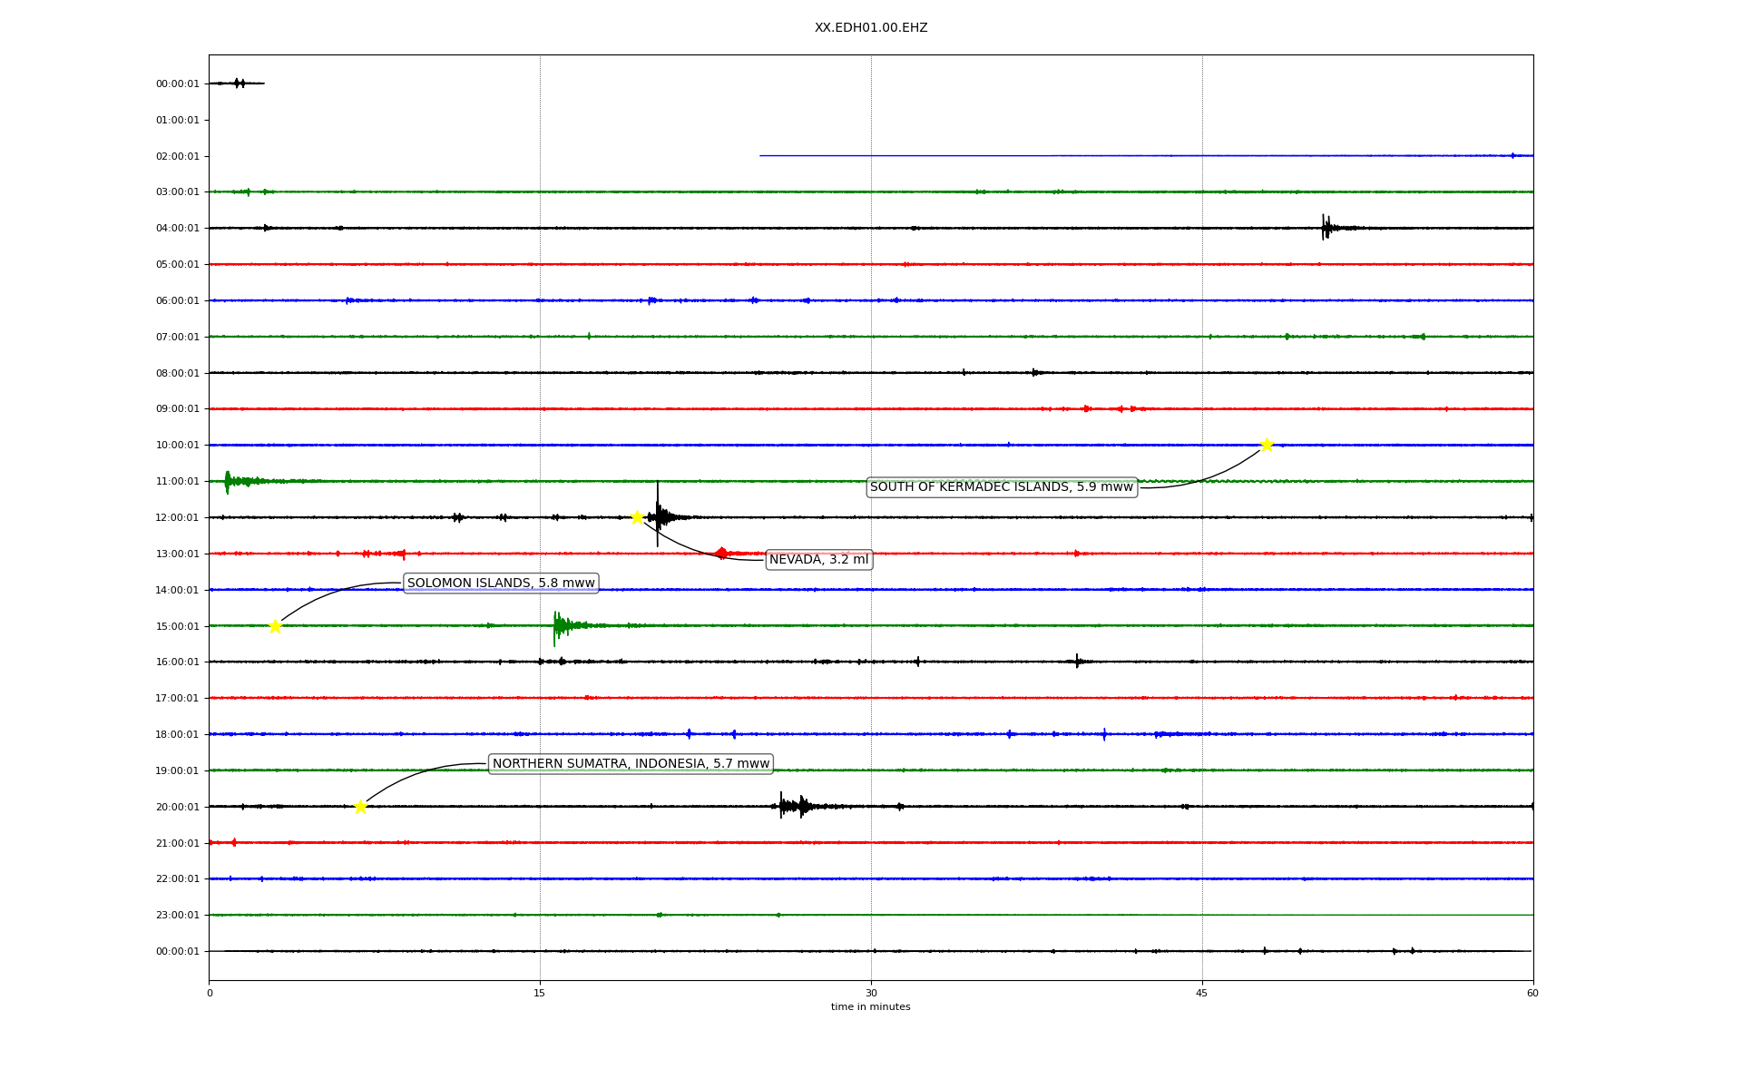This screenshot has height=1089, width=1742.
Task: Click the 04:00:01 row time label
Action: 177,229
